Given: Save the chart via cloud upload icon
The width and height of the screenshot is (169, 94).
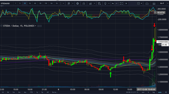Looking at the screenshot, I should point(154,3).
